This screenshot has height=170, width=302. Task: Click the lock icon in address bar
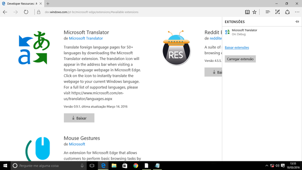[39, 12]
